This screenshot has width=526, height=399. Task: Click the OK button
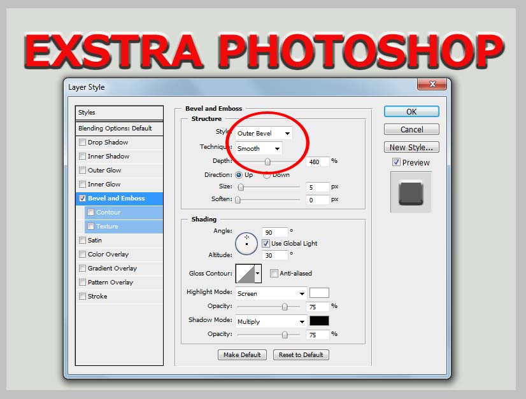pos(411,111)
